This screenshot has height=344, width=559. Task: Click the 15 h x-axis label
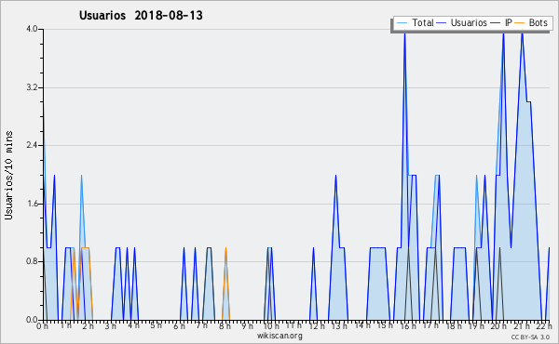[385, 325]
